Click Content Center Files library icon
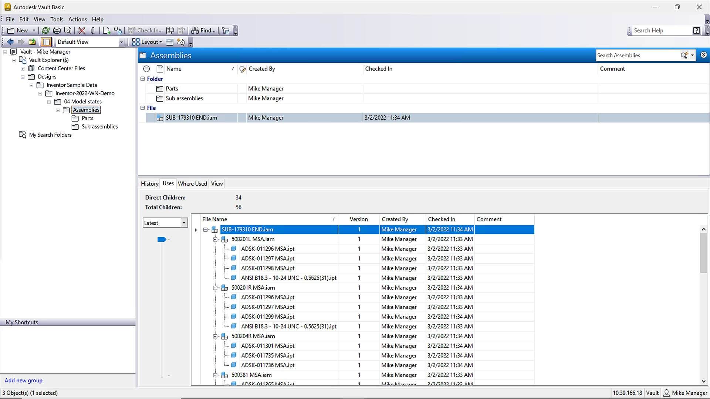The height and width of the screenshot is (399, 710). (31, 68)
